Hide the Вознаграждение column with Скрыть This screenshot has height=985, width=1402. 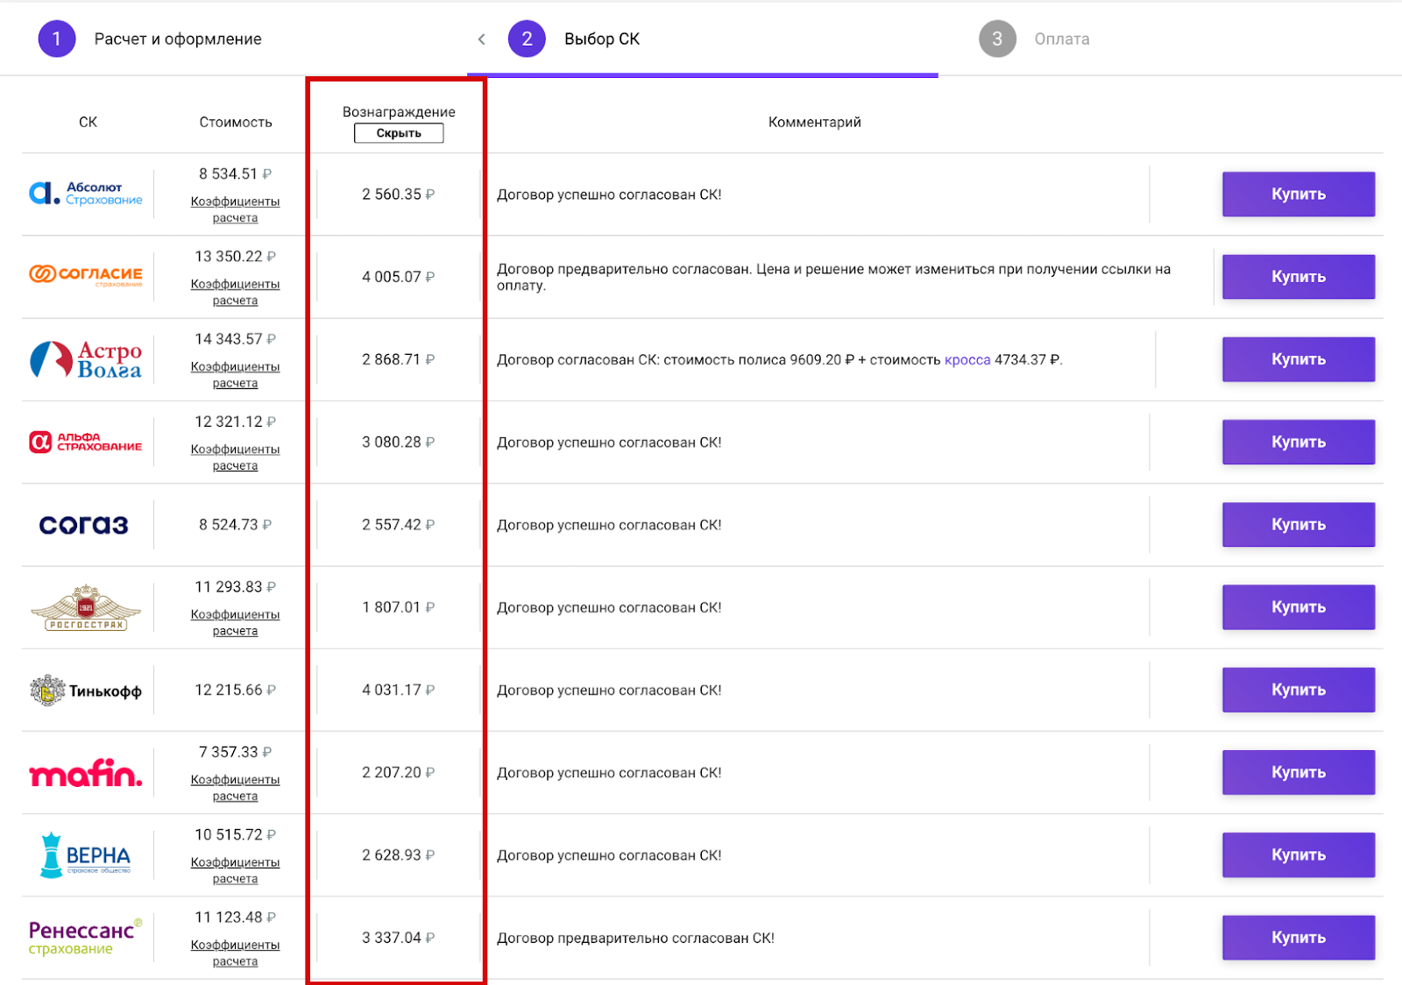(x=399, y=133)
